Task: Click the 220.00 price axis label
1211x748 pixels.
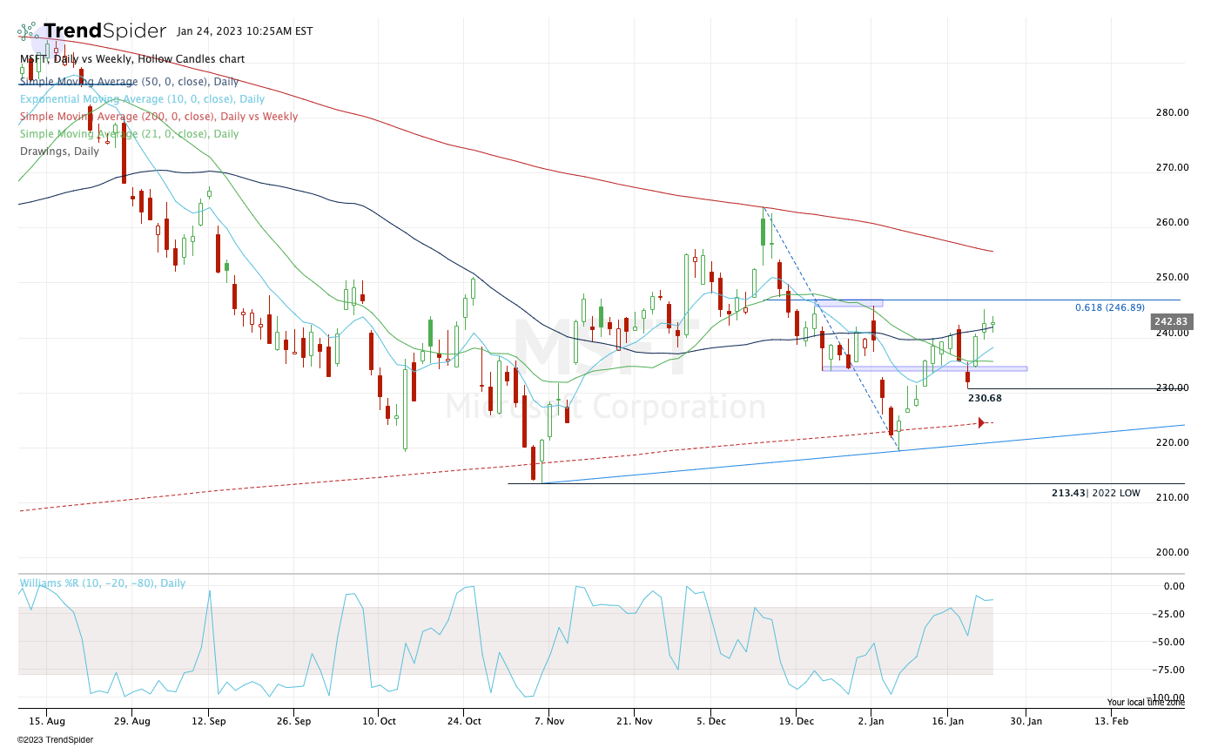Action: point(1172,442)
